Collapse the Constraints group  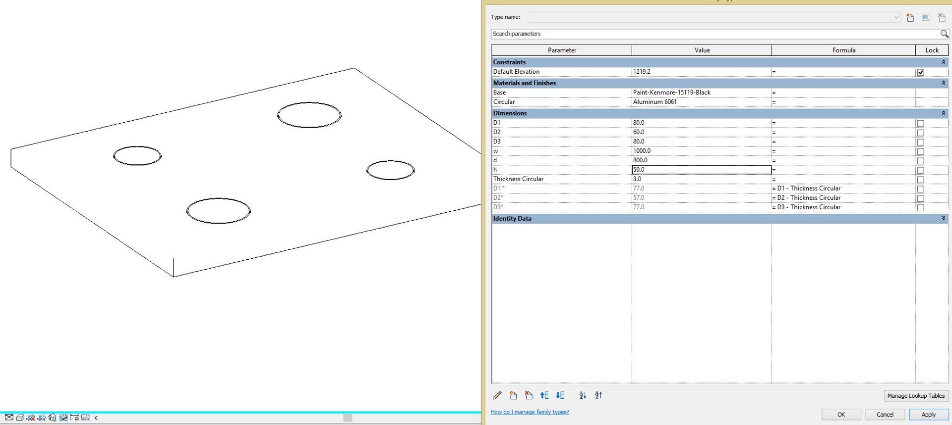(x=943, y=62)
